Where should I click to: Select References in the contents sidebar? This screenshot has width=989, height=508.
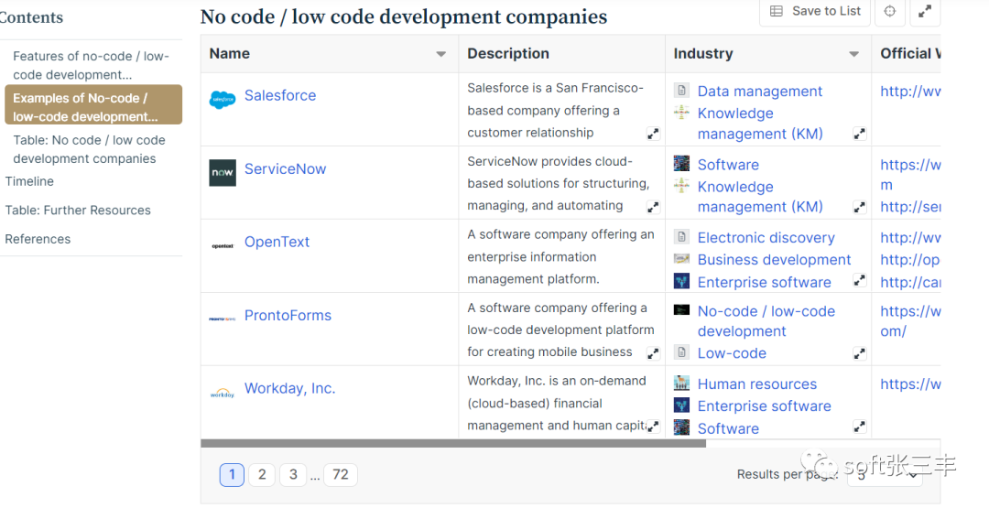coord(38,239)
